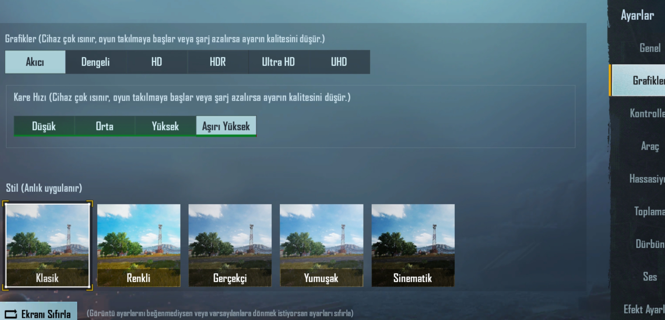Set frame rate to Düşük
This screenshot has width=665, height=320.
pos(44,126)
